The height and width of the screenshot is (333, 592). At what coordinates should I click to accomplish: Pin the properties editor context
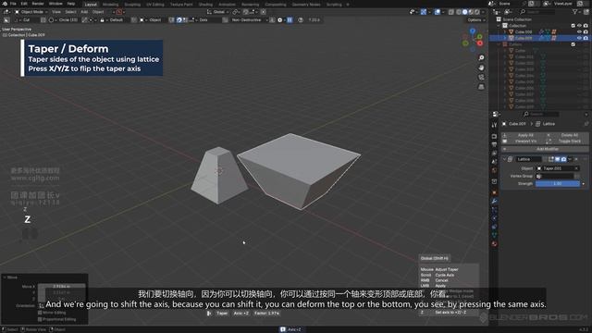[586, 124]
